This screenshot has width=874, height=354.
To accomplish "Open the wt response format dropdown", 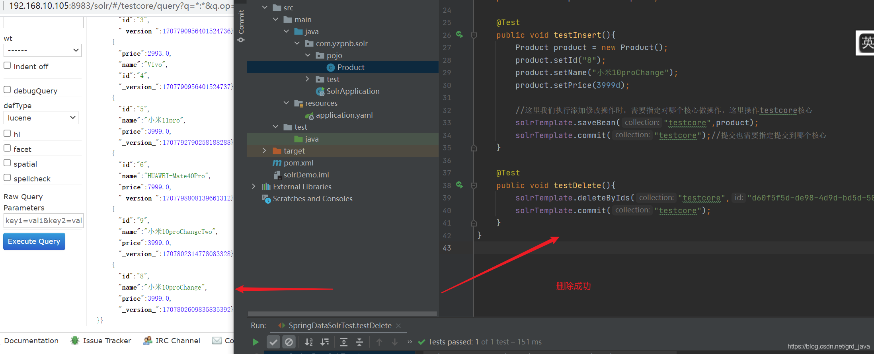I will pyautogui.click(x=43, y=51).
